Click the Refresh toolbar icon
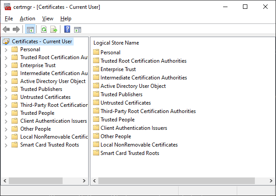This screenshot has height=196, width=276. [44, 30]
